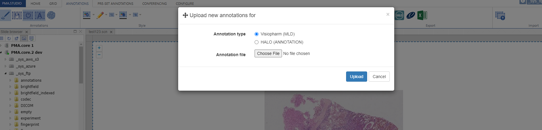
Task: Export annotations to Excel
Action: [x=422, y=15]
